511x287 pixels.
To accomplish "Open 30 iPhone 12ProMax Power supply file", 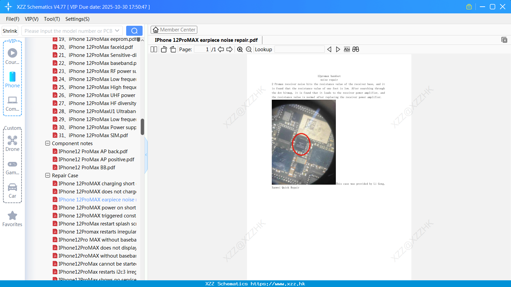I will pyautogui.click(x=95, y=127).
